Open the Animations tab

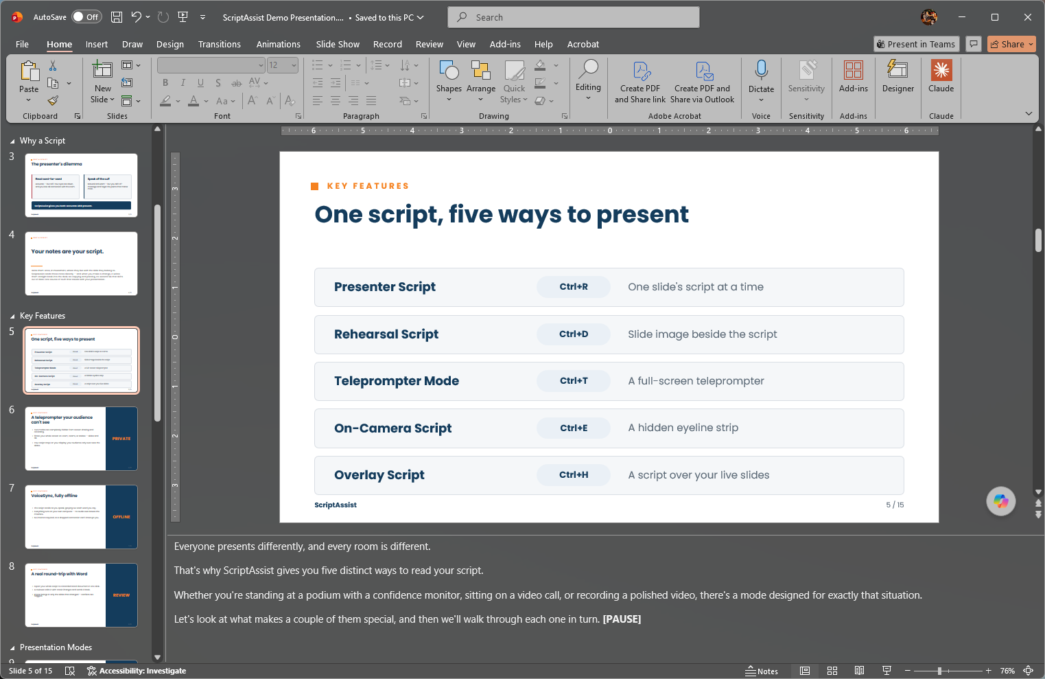[279, 44]
